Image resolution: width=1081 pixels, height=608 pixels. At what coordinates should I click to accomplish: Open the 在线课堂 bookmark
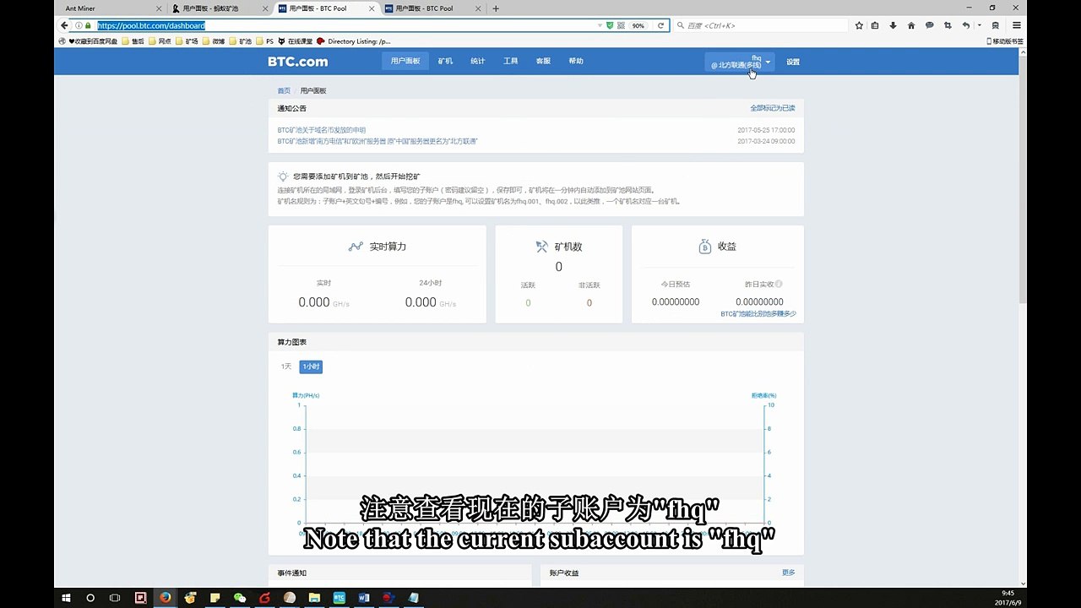pyautogui.click(x=296, y=41)
